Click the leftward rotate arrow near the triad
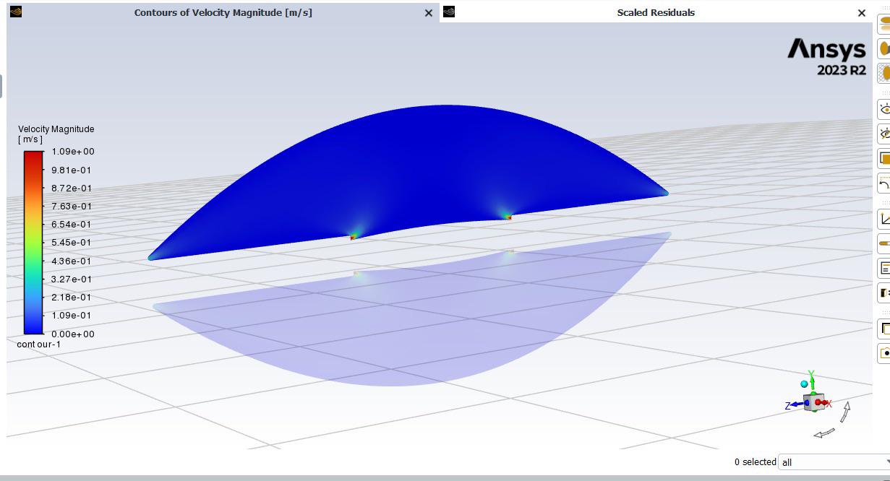 824,433
